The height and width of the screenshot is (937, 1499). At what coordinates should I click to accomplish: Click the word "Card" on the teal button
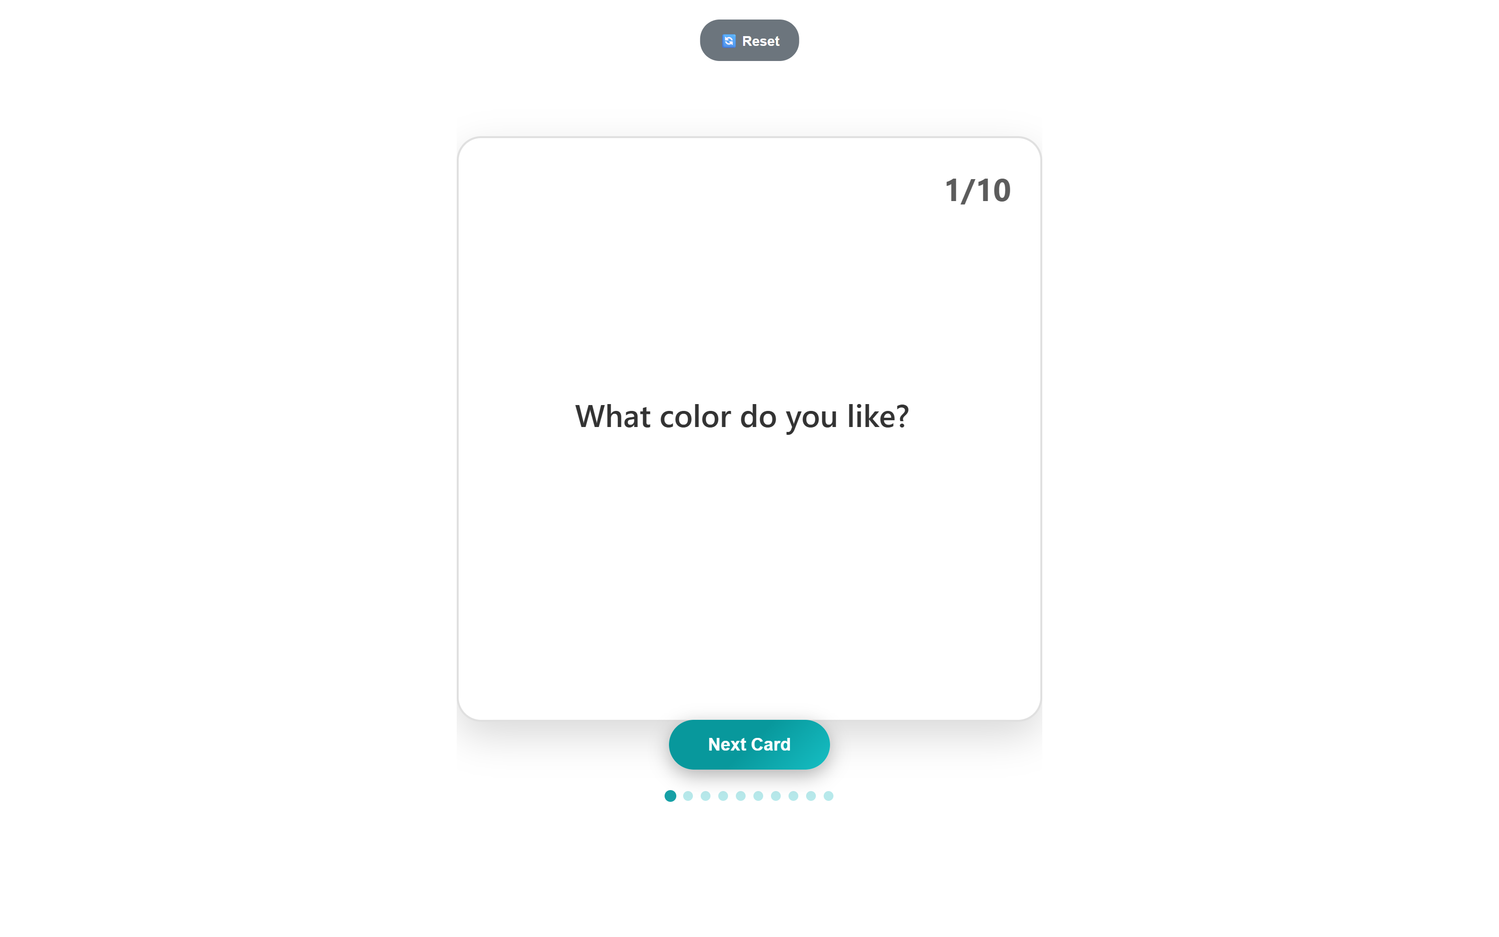[x=770, y=744]
